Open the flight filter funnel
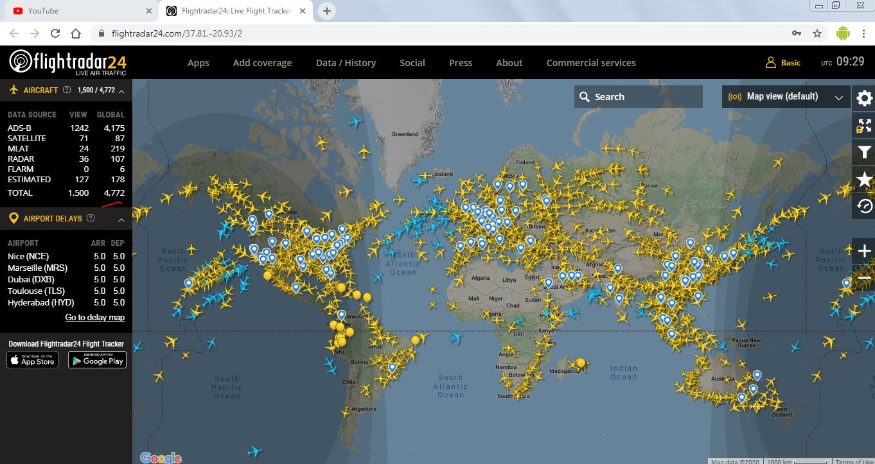This screenshot has width=875, height=464. [864, 152]
